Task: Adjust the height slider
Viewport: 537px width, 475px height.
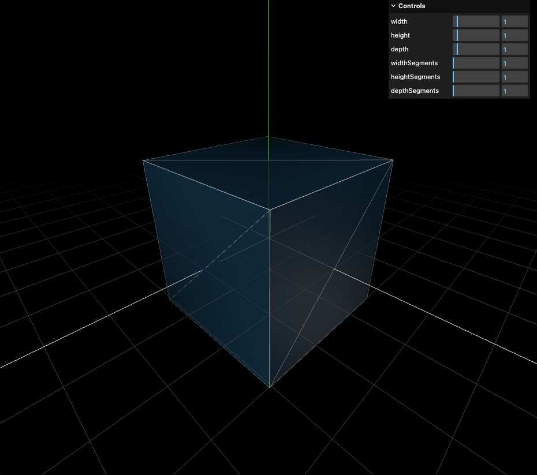Action: pos(476,35)
